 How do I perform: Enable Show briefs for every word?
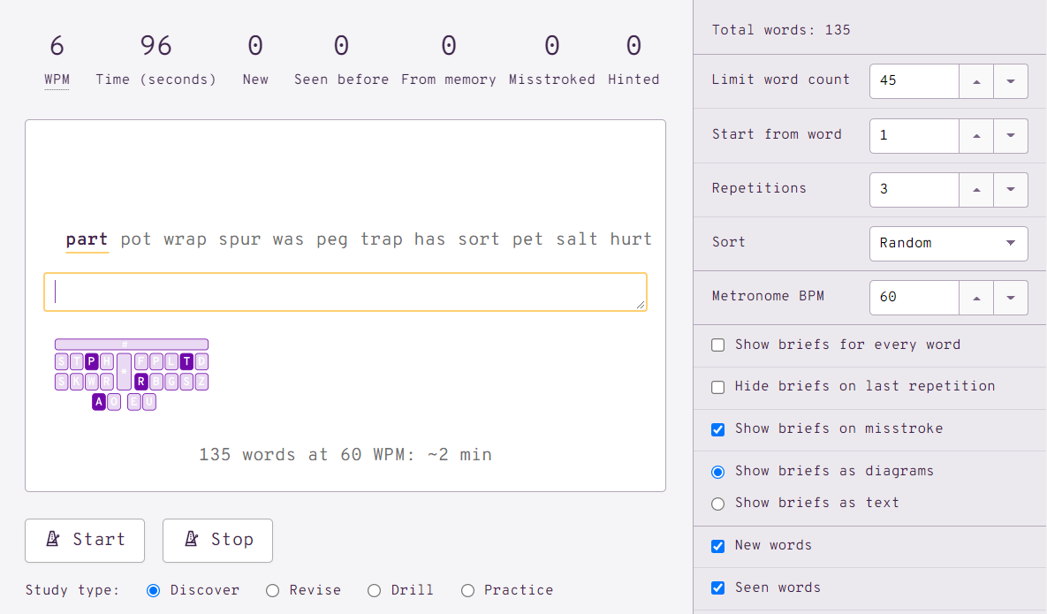click(x=718, y=345)
